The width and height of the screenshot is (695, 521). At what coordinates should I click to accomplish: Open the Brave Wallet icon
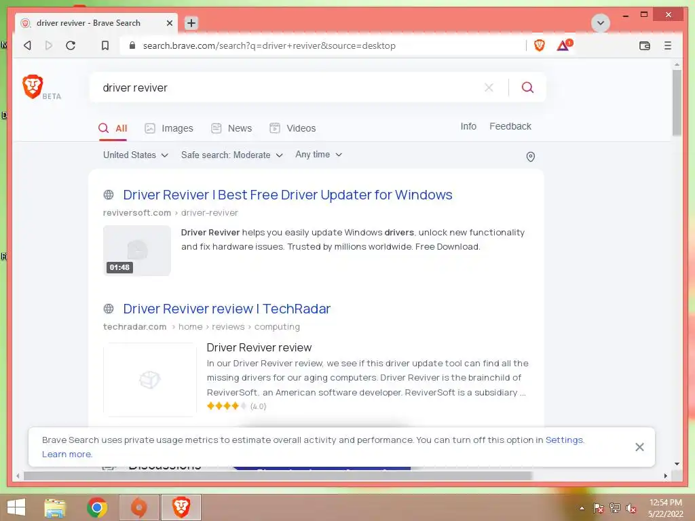[645, 45]
